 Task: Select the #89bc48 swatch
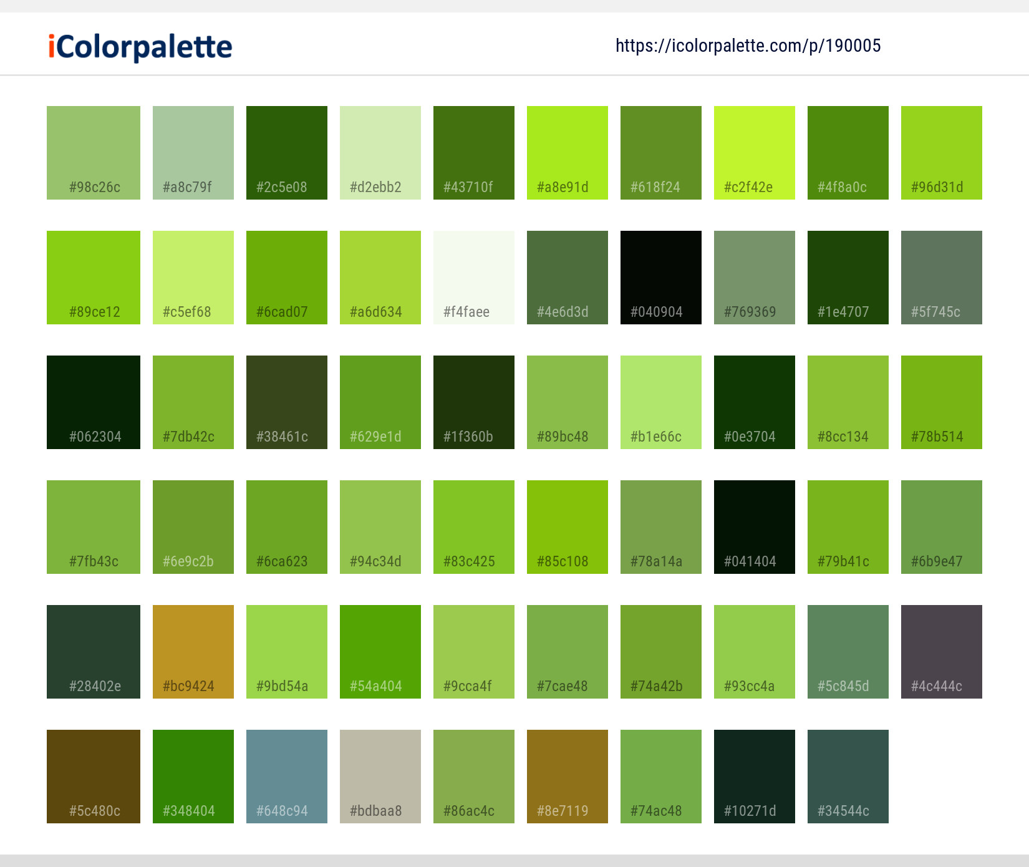[568, 402]
